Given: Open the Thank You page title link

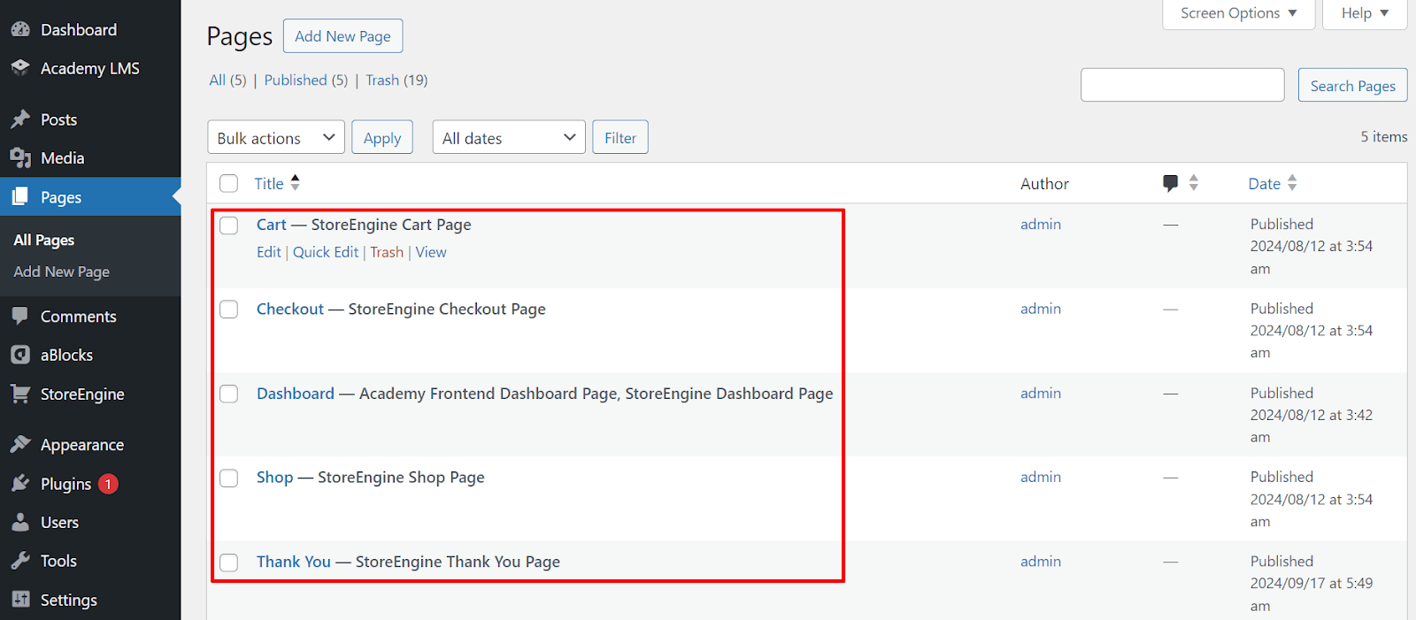Looking at the screenshot, I should pyautogui.click(x=294, y=562).
